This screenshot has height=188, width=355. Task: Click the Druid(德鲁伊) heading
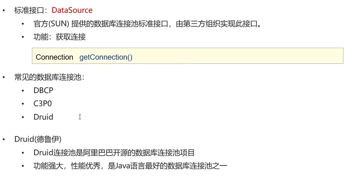[x=38, y=139]
